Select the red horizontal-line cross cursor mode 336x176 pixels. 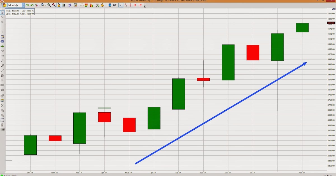(x=140, y=5)
